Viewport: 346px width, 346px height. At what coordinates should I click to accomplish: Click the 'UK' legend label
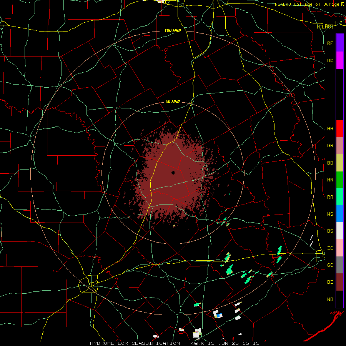tap(330, 60)
